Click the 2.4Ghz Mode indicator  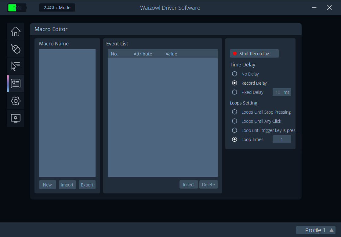pyautogui.click(x=57, y=8)
